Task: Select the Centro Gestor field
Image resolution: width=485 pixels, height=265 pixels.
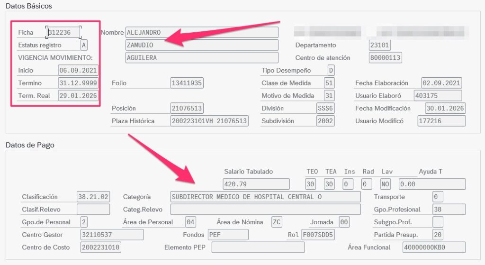Action: pos(111,235)
